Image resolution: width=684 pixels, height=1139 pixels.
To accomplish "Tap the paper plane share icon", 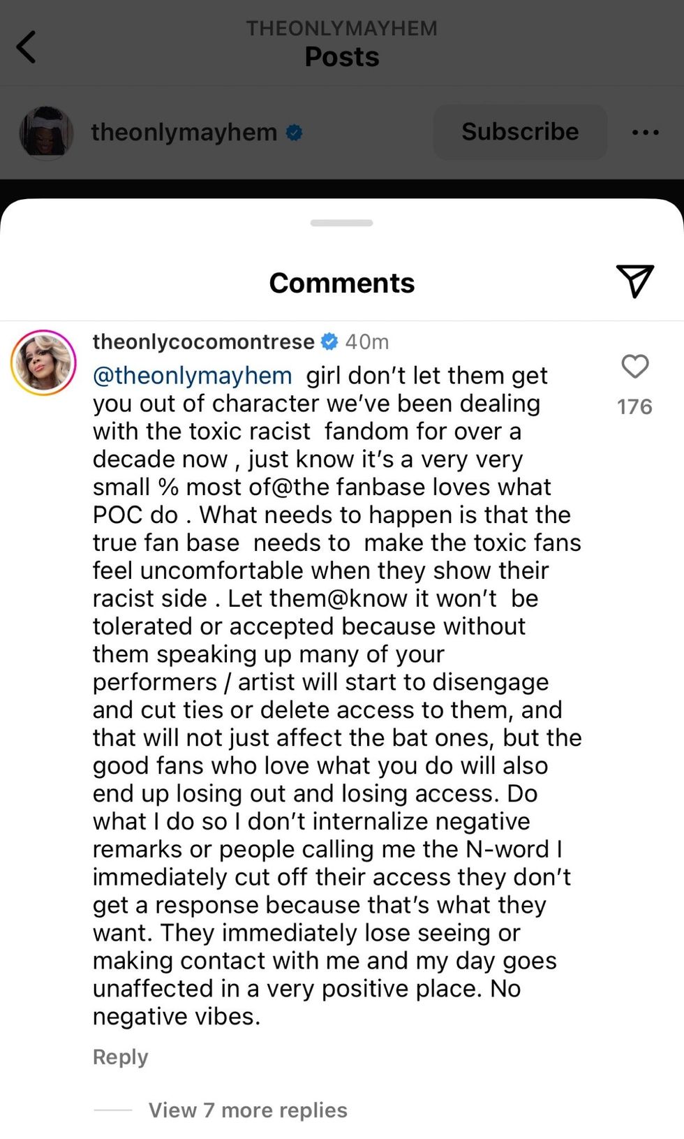I will point(634,281).
